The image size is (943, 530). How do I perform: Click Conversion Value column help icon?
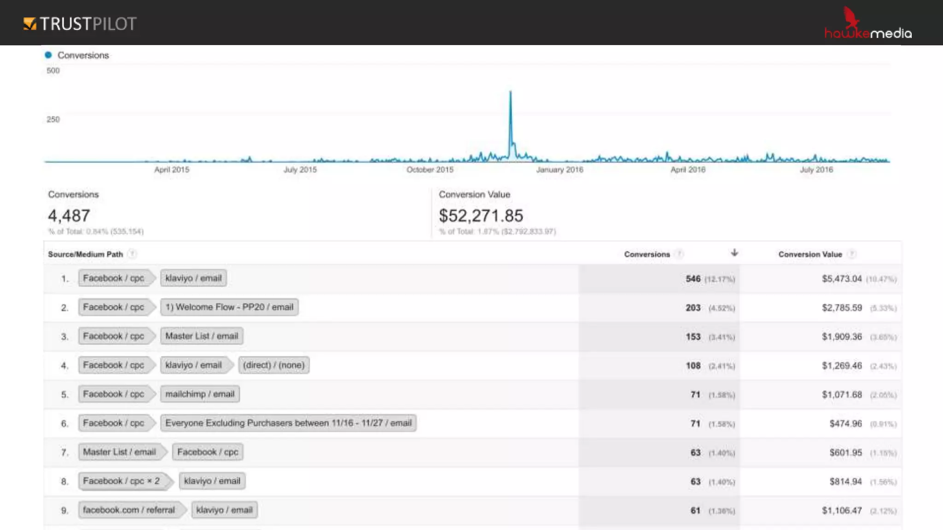point(852,254)
